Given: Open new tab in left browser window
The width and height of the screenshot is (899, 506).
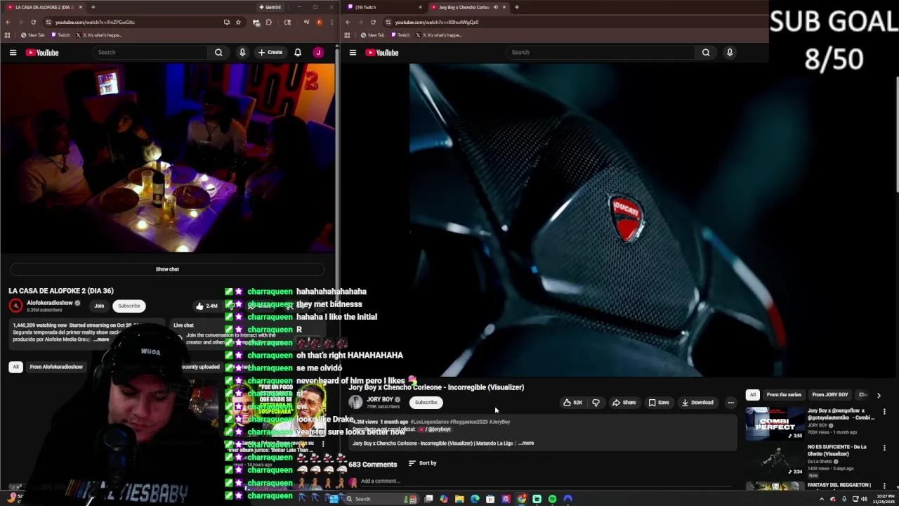Looking at the screenshot, I should pos(93,7).
